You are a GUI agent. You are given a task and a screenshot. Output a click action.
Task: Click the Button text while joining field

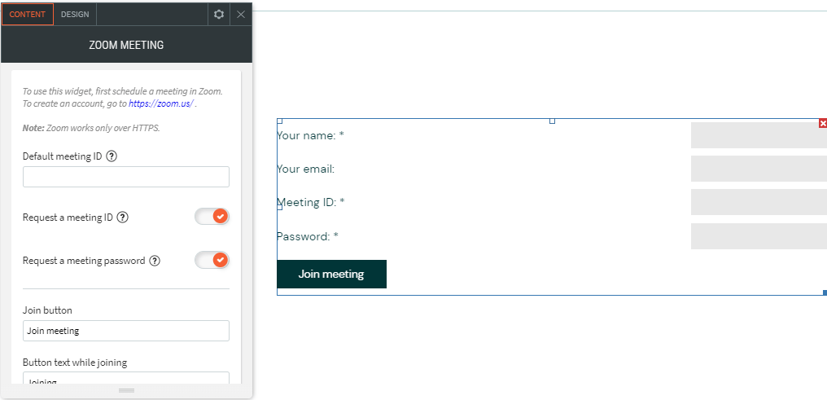pos(126,380)
